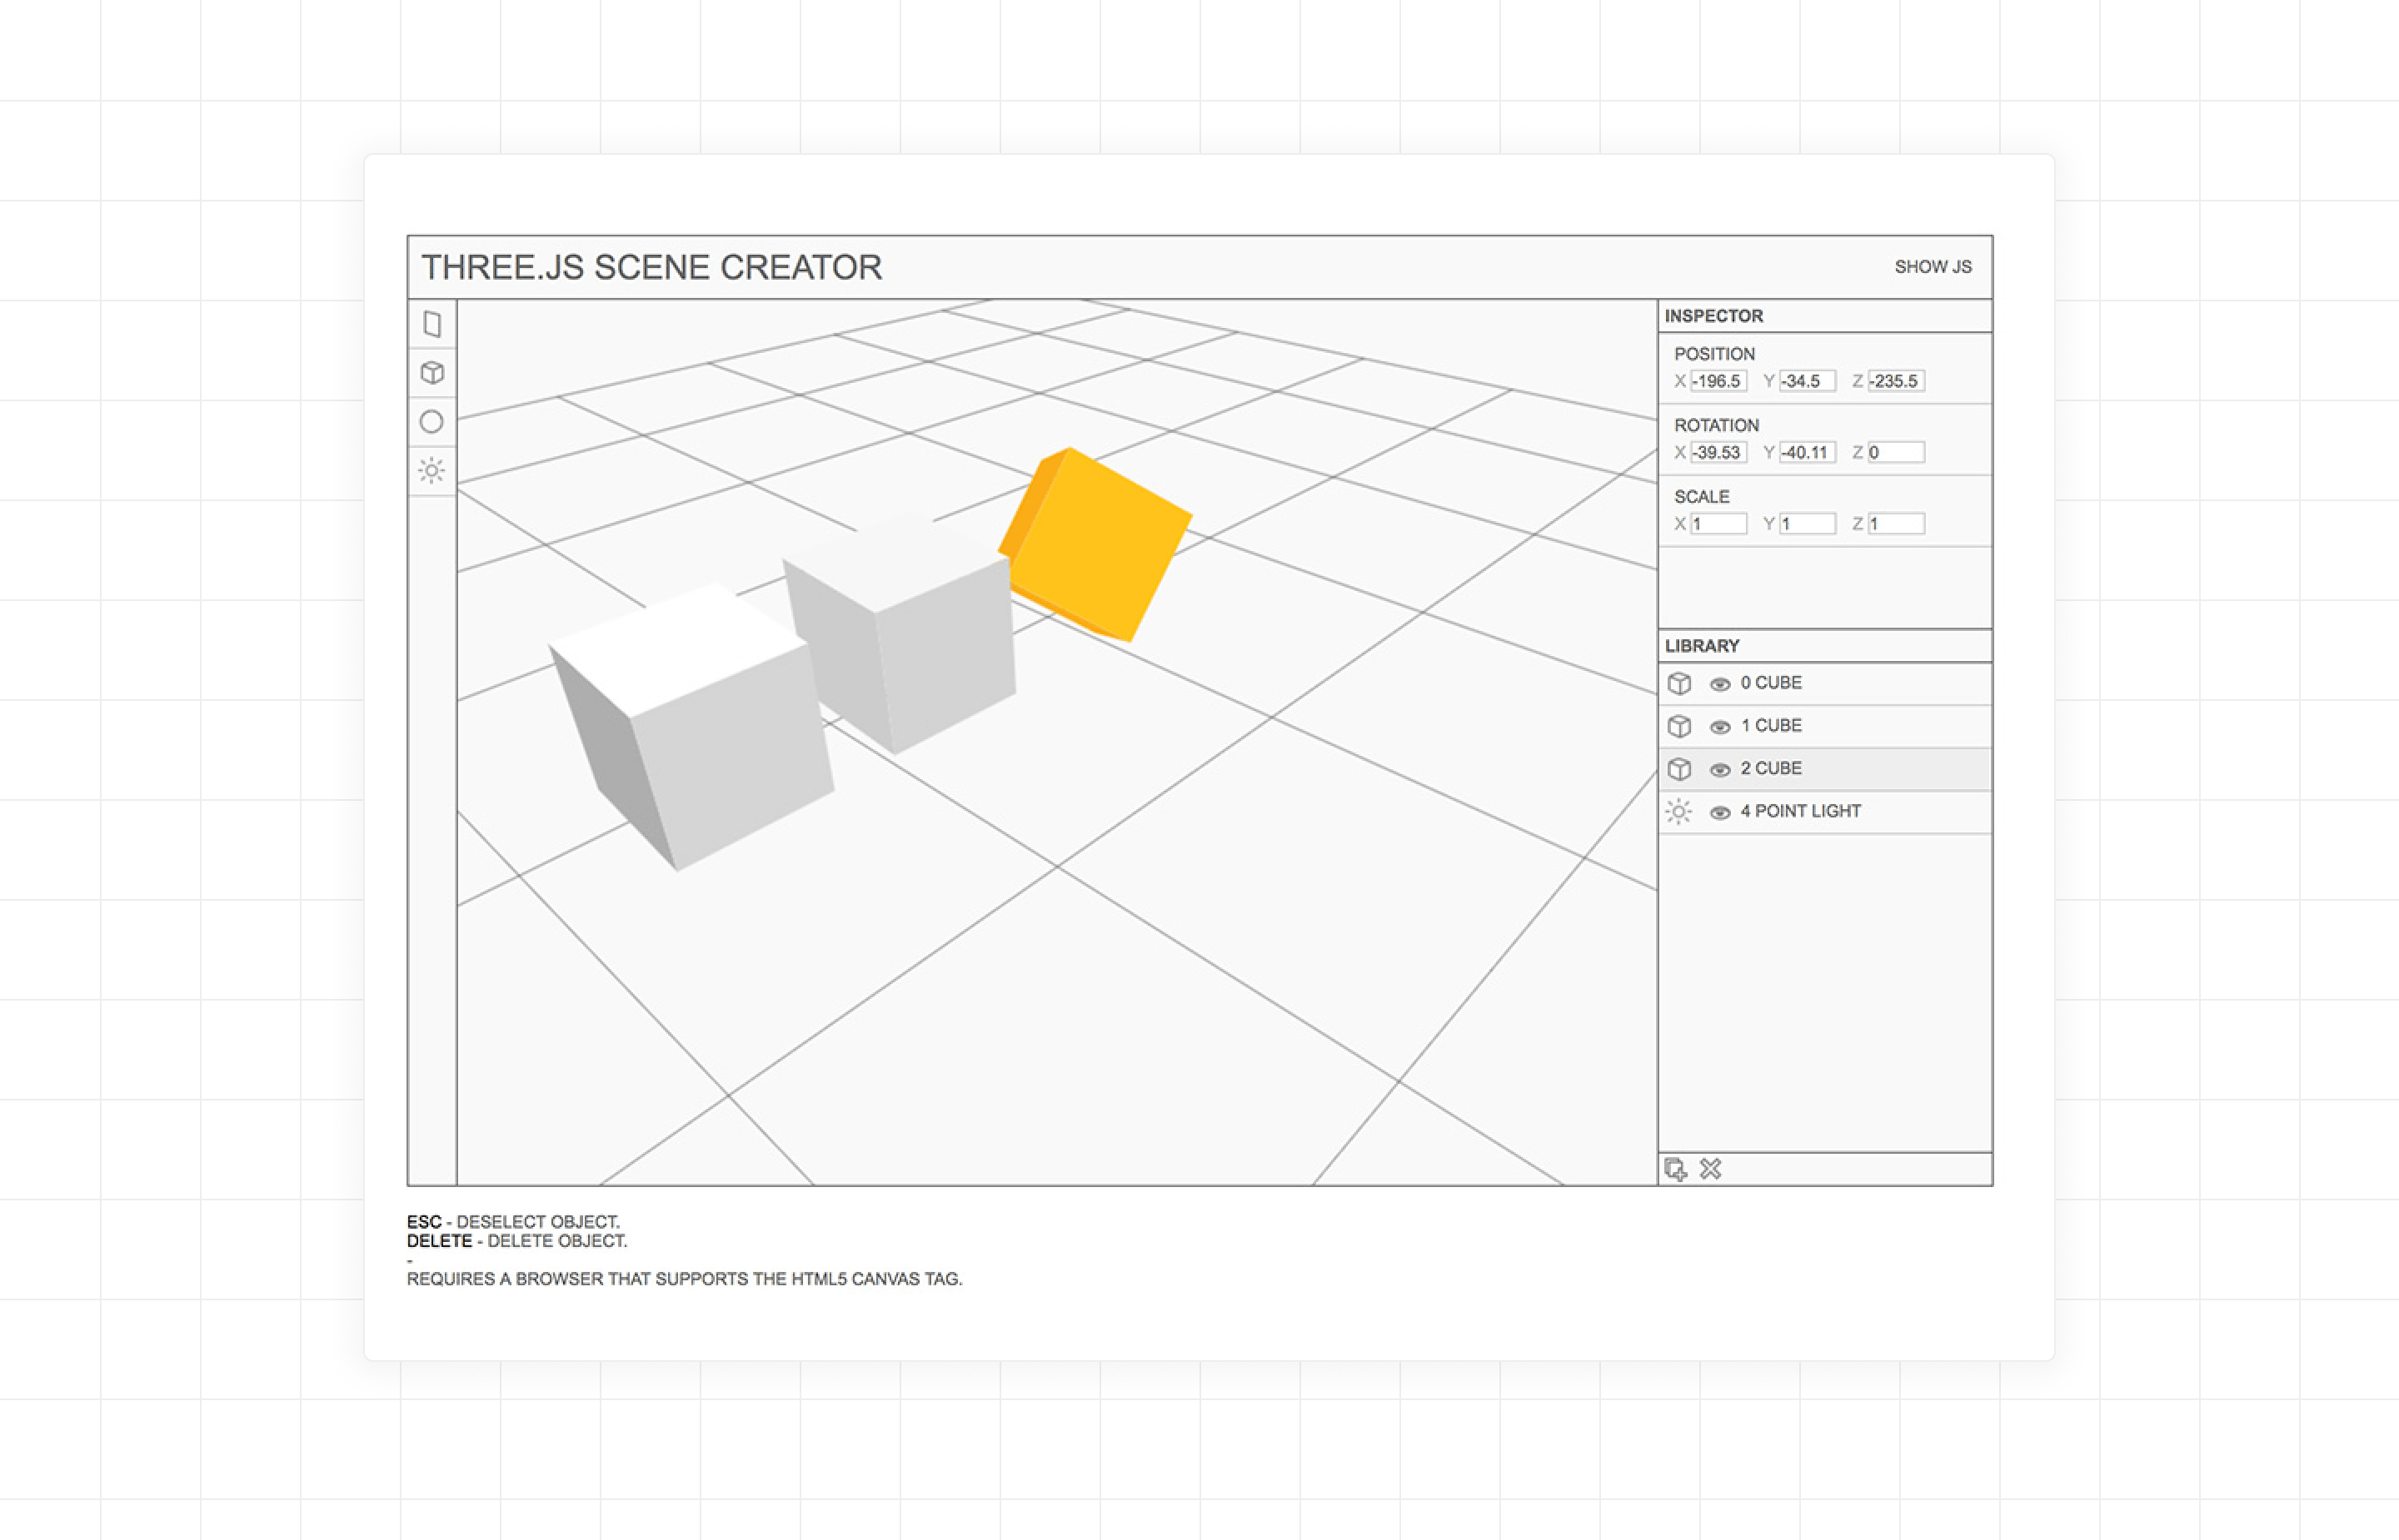This screenshot has height=1540, width=2399.
Task: Toggle the 4 POINT LIGHT visibility eye
Action: (1720, 811)
